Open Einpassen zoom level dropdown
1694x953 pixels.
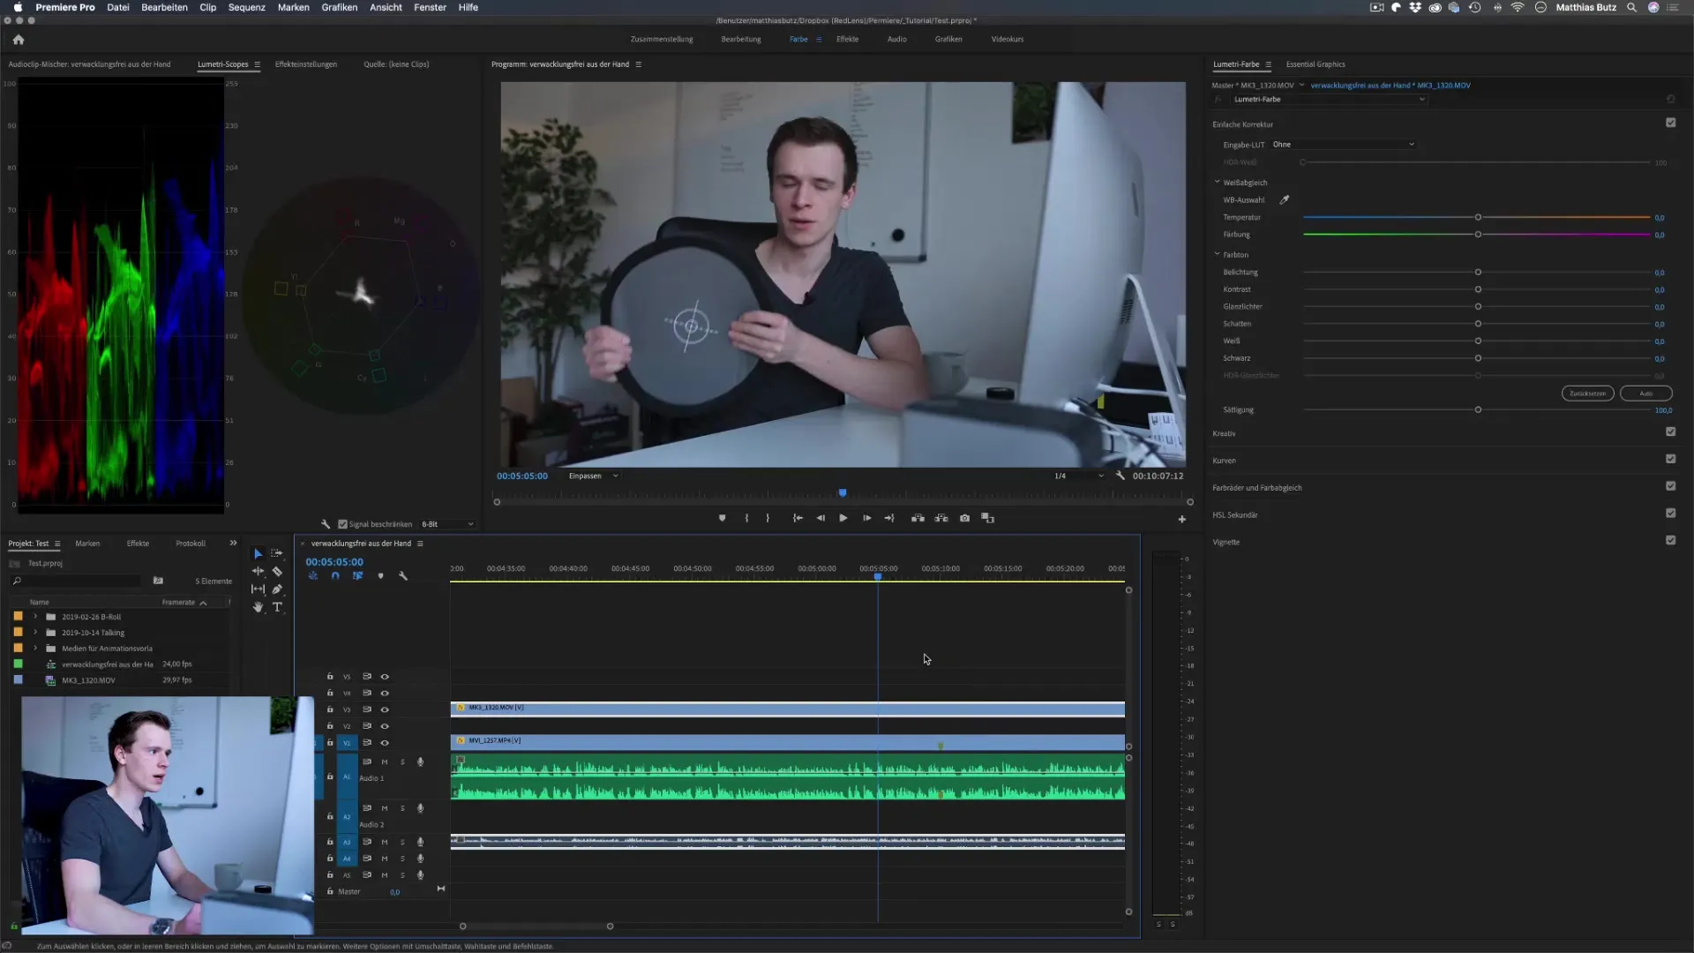[593, 476]
